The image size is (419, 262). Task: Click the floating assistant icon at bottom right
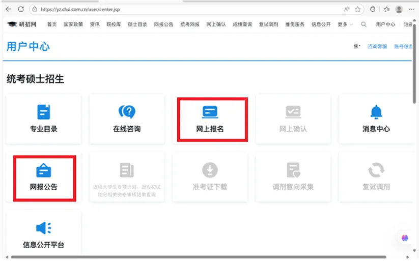(405, 238)
